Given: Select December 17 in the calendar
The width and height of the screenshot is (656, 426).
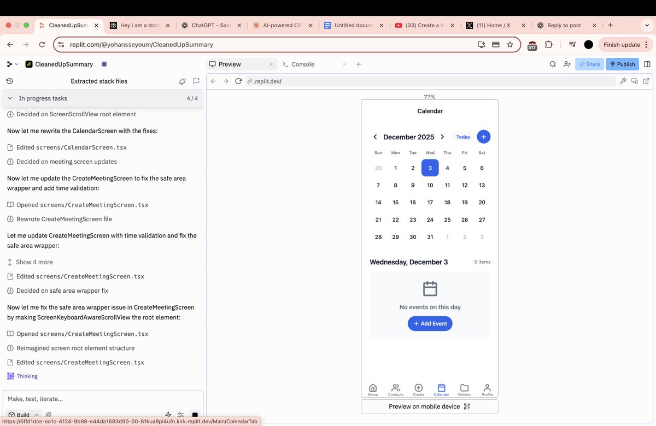Looking at the screenshot, I should coord(430,203).
